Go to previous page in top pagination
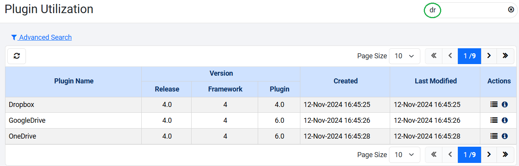Screen dimensions: 519x166 coord(450,56)
